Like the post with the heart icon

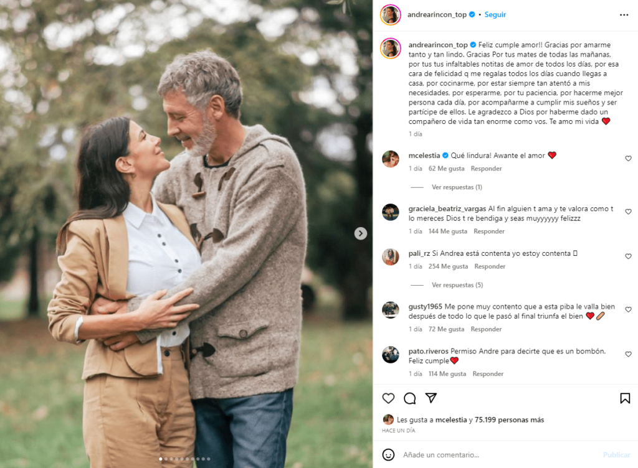click(x=388, y=398)
